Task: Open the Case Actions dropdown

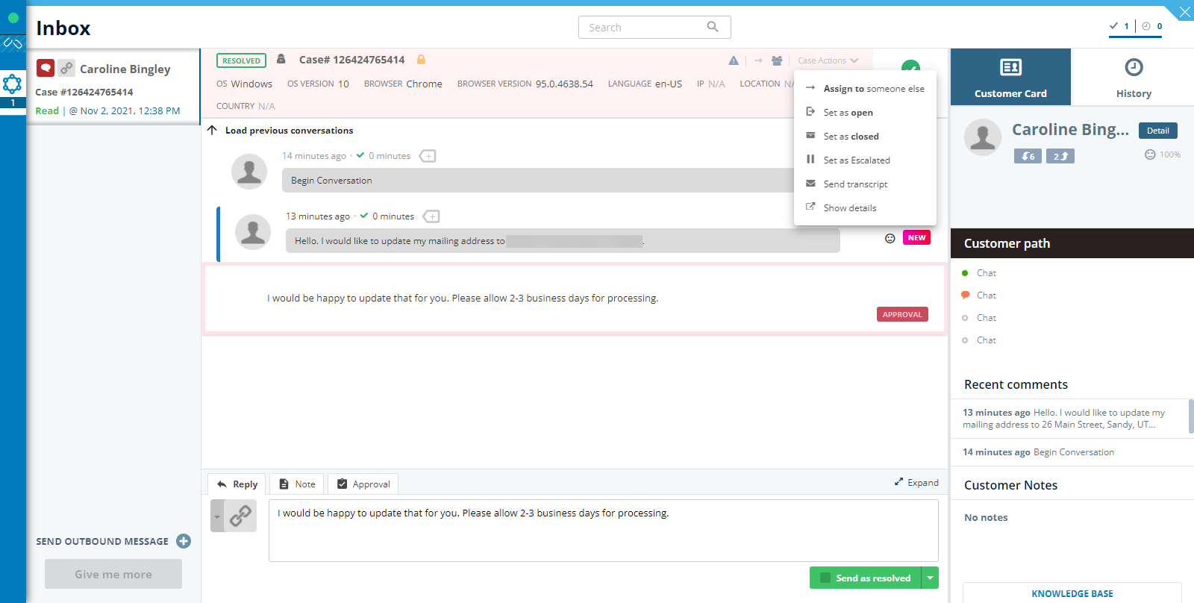Action: pos(828,60)
